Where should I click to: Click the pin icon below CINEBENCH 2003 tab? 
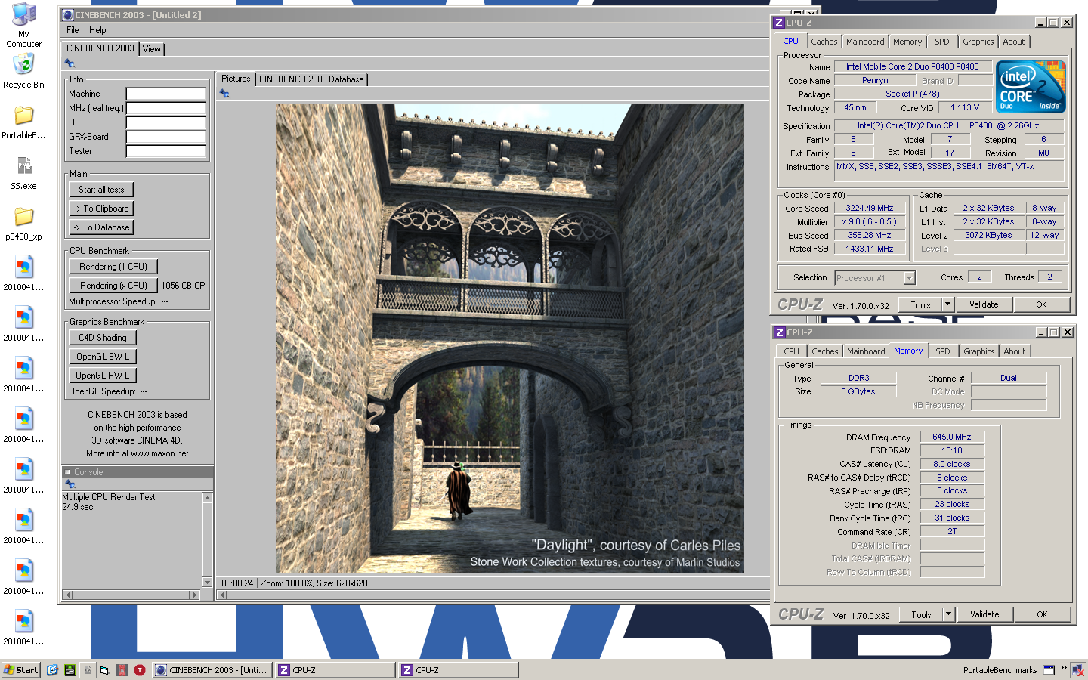pos(70,63)
